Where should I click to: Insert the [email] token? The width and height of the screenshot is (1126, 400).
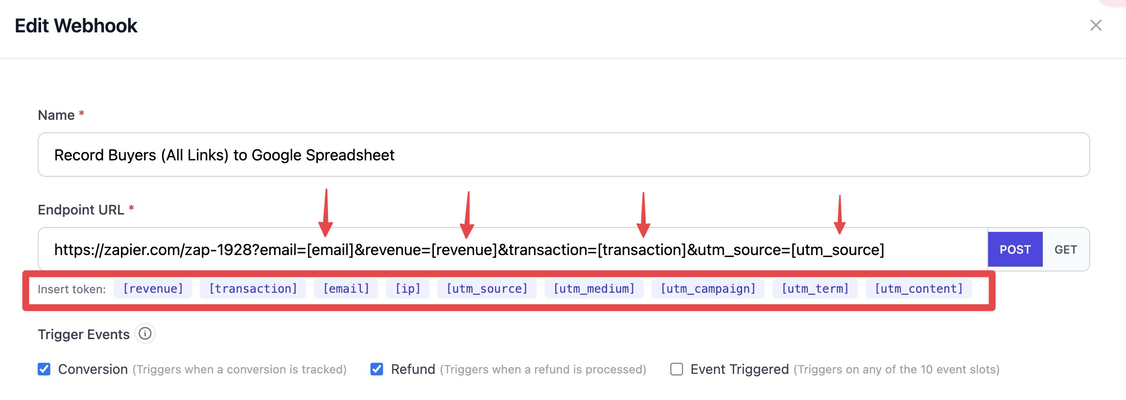(346, 289)
